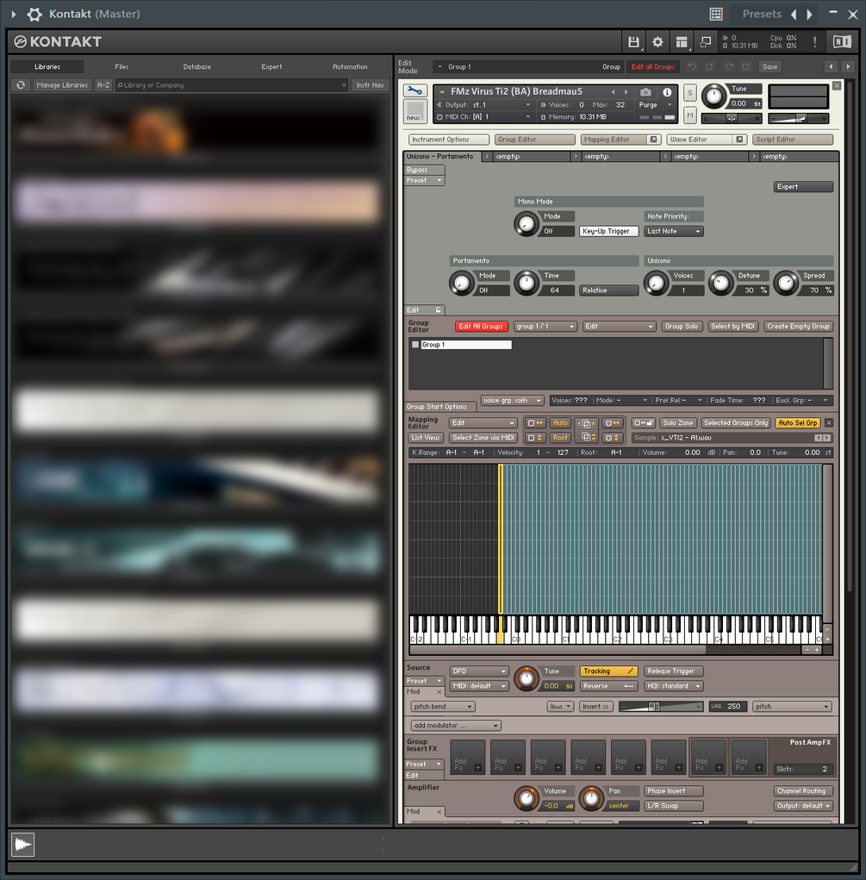Screen dimensions: 866x880
Task: Click the redo arrow in Edit Mode bar
Action: 728,66
